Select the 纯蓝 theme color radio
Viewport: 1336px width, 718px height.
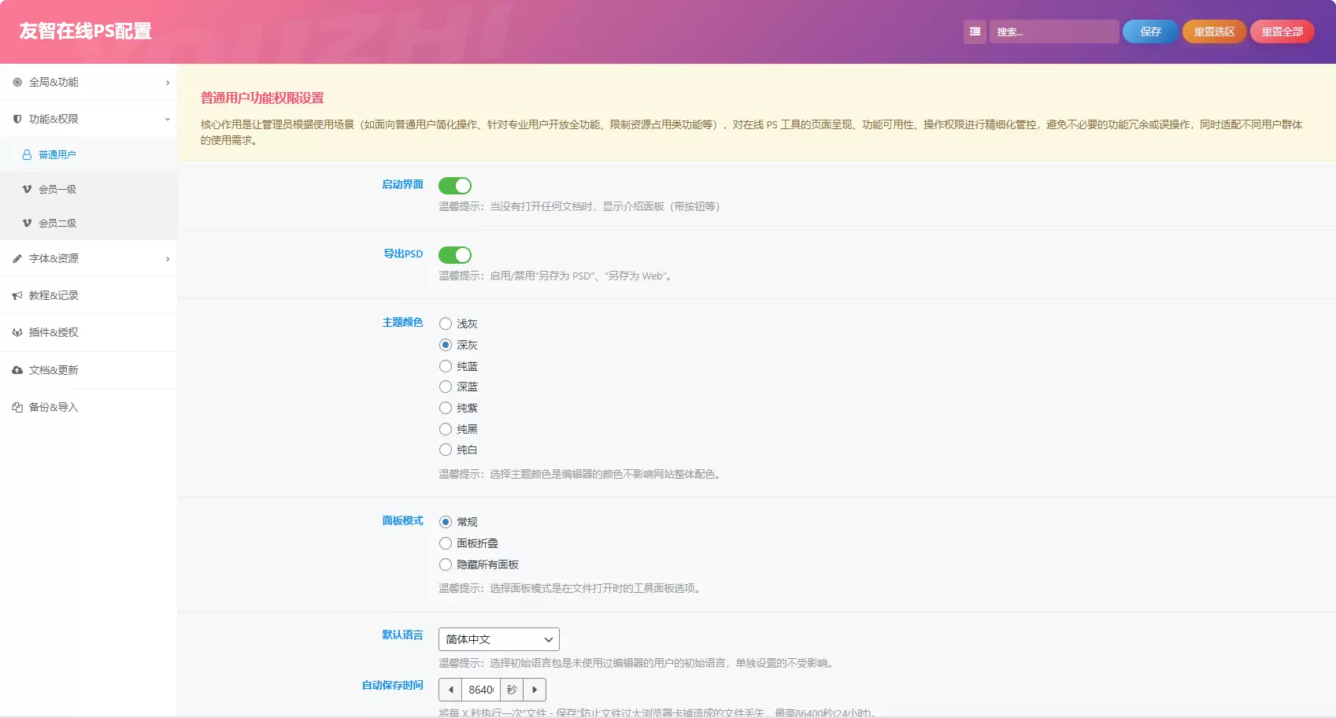[x=446, y=366]
